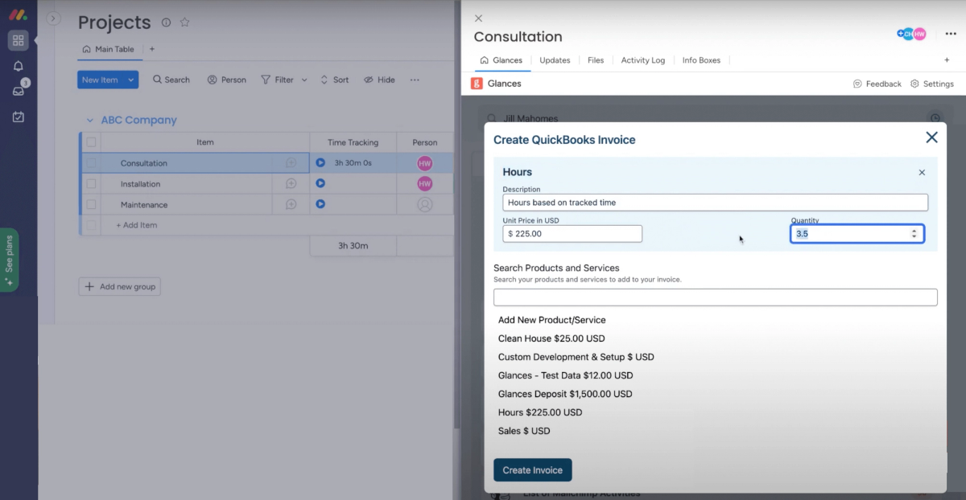Select Custom Development & Setup
Screen dimensions: 966x500
pyautogui.click(x=576, y=357)
